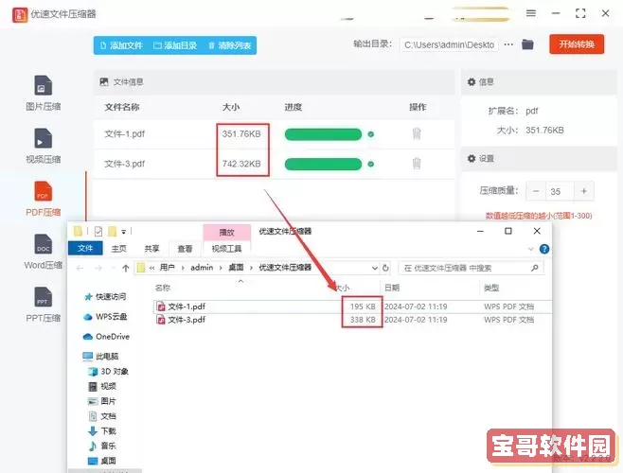Sort by 名称 column in Explorer
This screenshot has height=473, width=623.
163,288
